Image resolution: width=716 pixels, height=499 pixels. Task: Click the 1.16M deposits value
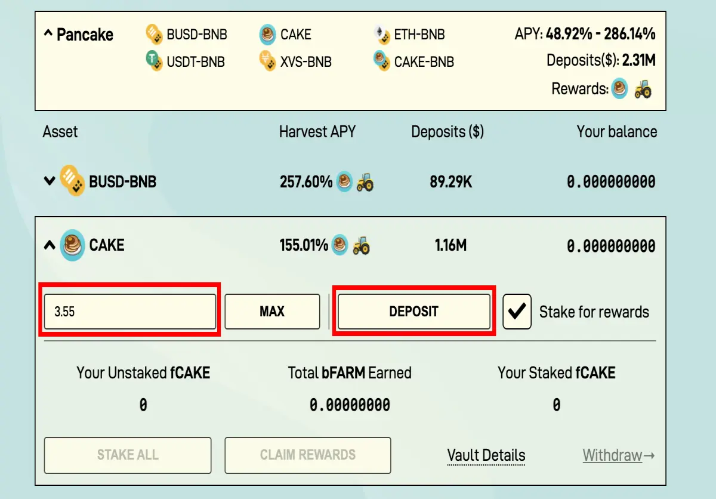click(450, 245)
